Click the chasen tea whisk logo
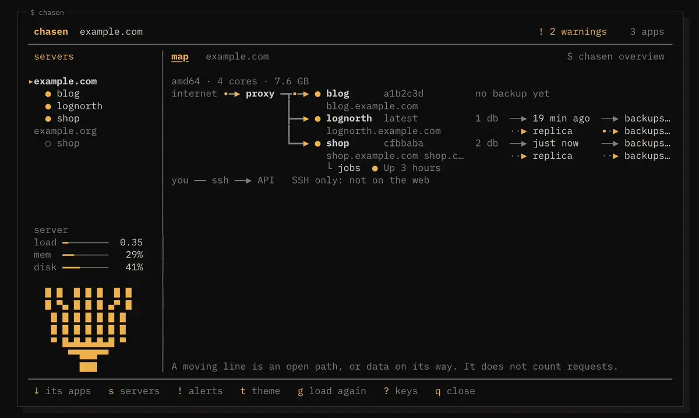 click(x=88, y=330)
